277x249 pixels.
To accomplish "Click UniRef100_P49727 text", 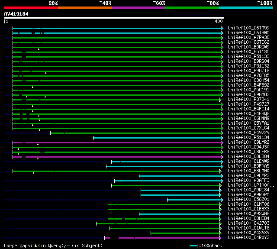I will click(248, 104).
